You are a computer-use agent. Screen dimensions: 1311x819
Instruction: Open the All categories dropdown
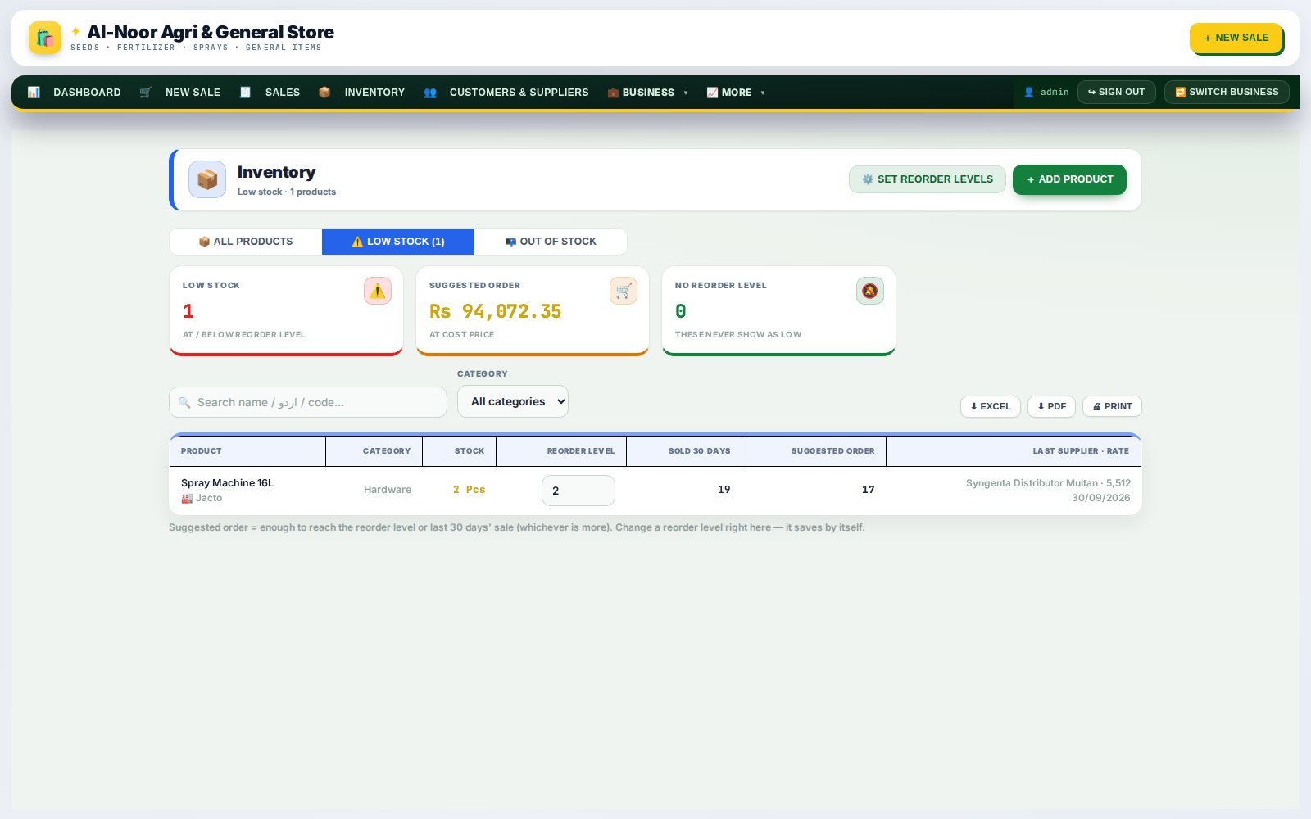click(x=513, y=401)
